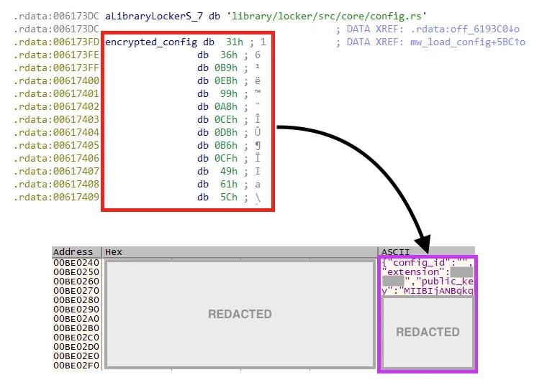Screen dimensions: 547x390
Task: Select byte value 99h
Action: point(229,93)
